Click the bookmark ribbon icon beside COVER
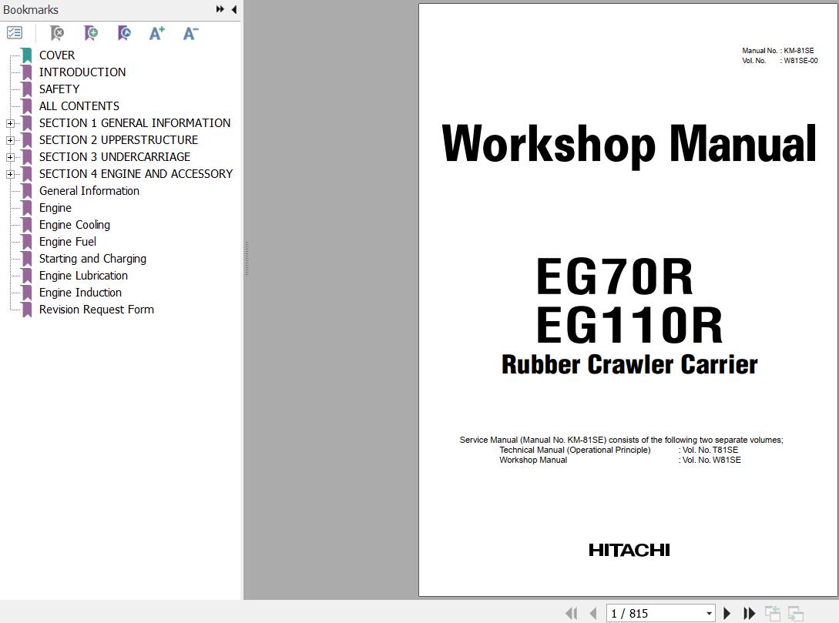 tap(27, 55)
